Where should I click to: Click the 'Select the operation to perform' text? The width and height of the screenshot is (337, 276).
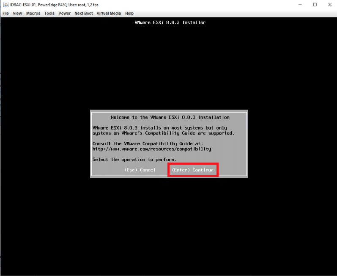tap(134, 160)
